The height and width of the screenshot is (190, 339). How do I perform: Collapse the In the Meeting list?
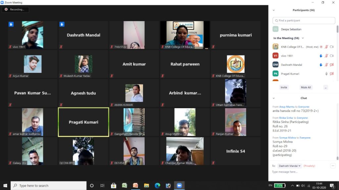coord(303,38)
